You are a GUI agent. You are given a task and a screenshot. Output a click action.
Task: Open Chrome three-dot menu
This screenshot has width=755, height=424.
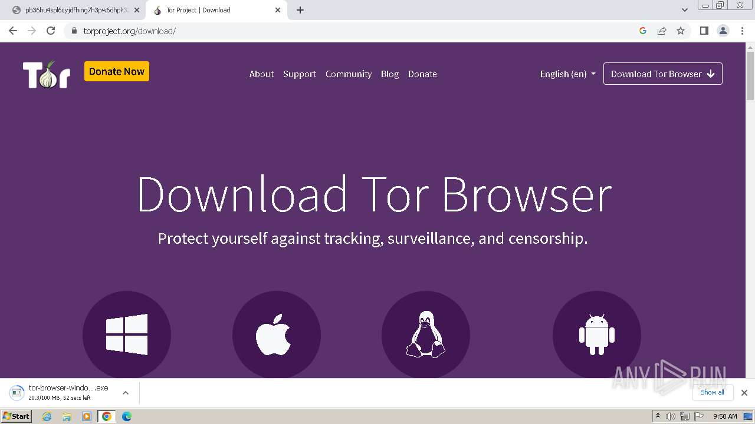(x=743, y=31)
